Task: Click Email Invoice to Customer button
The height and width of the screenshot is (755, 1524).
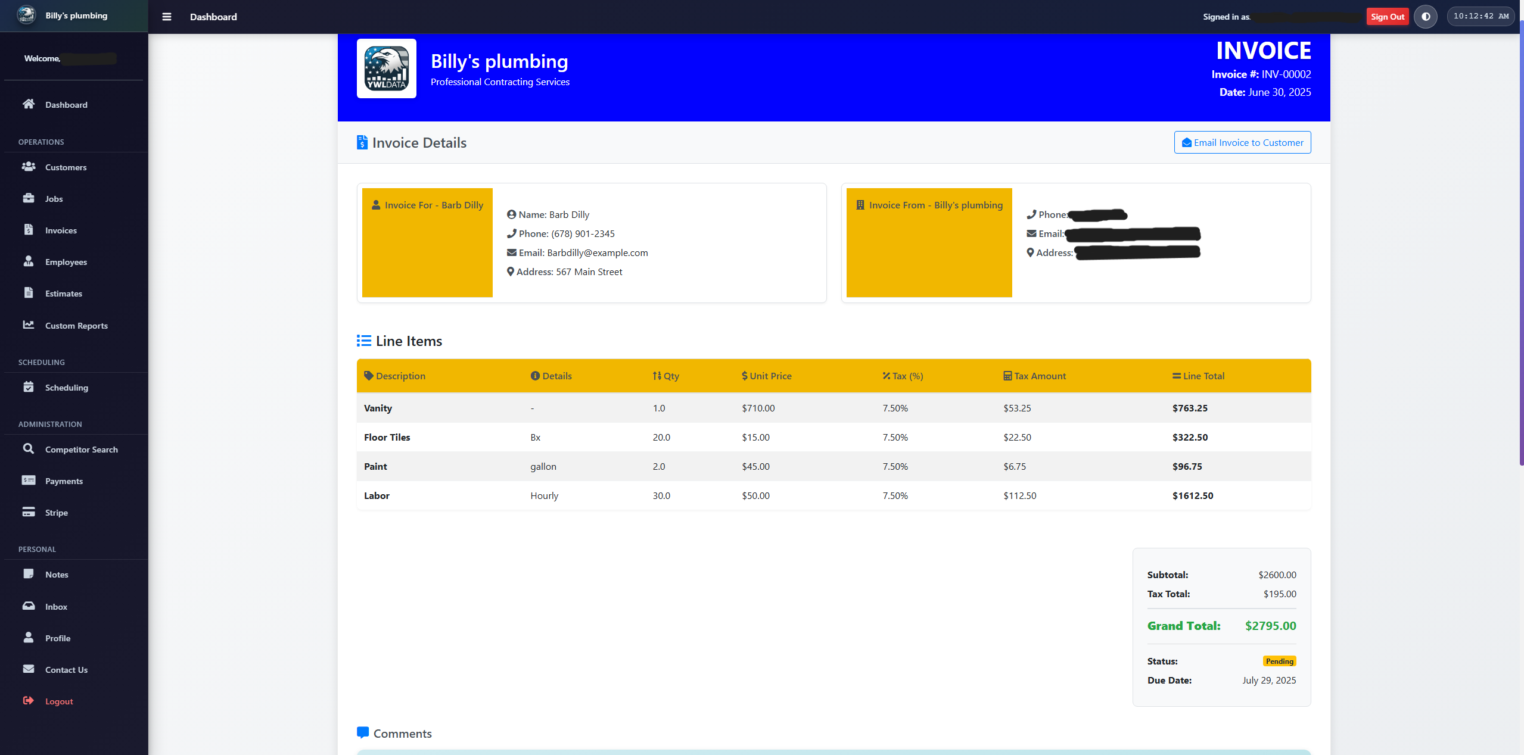Action: pyautogui.click(x=1242, y=142)
